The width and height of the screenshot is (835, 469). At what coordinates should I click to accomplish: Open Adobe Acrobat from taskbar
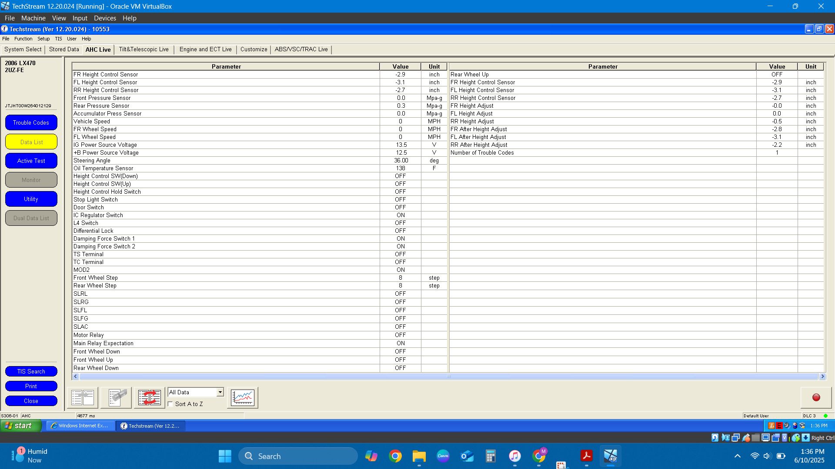pyautogui.click(x=587, y=456)
